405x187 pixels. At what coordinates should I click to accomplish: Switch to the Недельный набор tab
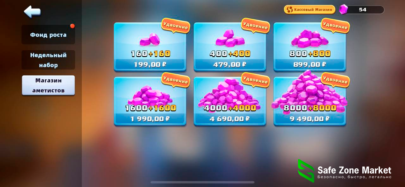pos(48,60)
